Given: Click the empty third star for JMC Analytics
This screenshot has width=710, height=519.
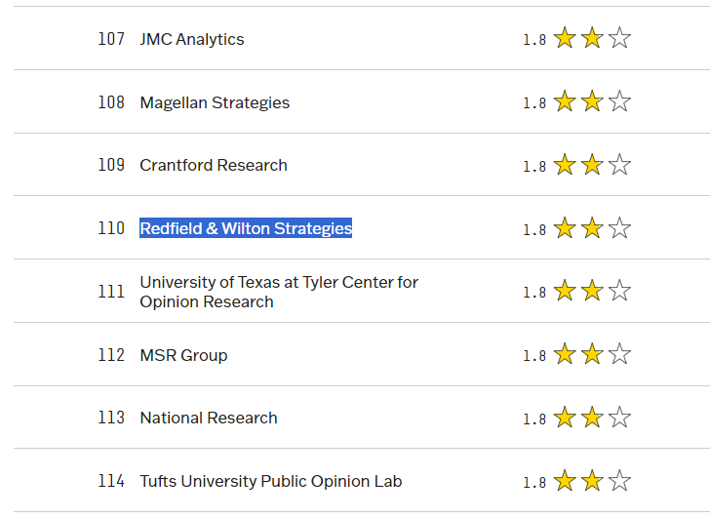Looking at the screenshot, I should pos(619,39).
